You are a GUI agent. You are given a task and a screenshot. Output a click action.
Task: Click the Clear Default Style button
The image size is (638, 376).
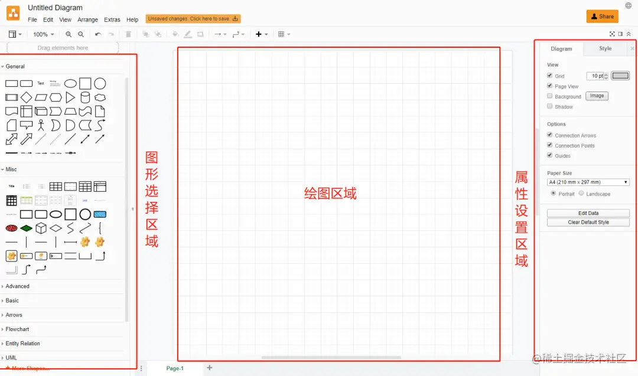pos(588,223)
